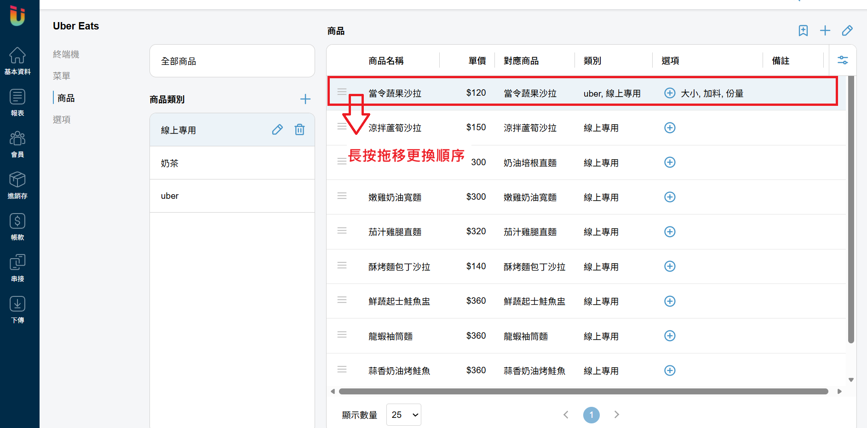Select the 菜單 menu item
Image resolution: width=867 pixels, height=428 pixels.
(x=62, y=76)
